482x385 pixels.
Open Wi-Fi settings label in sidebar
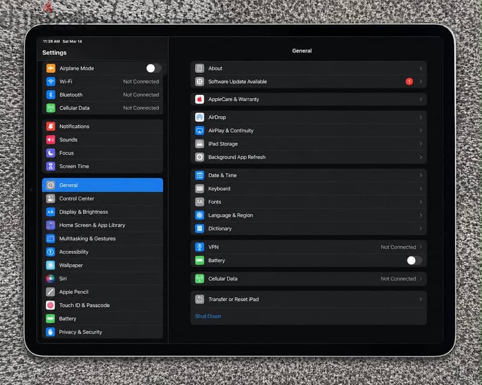(x=66, y=81)
